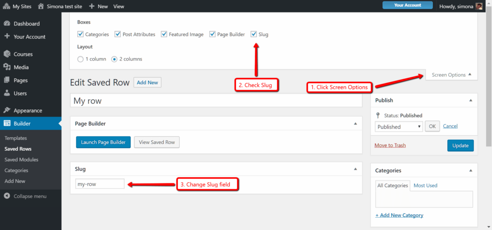Screen dimensions: 492x230
Task: Click the Pages icon in sidebar
Action: coord(7,80)
